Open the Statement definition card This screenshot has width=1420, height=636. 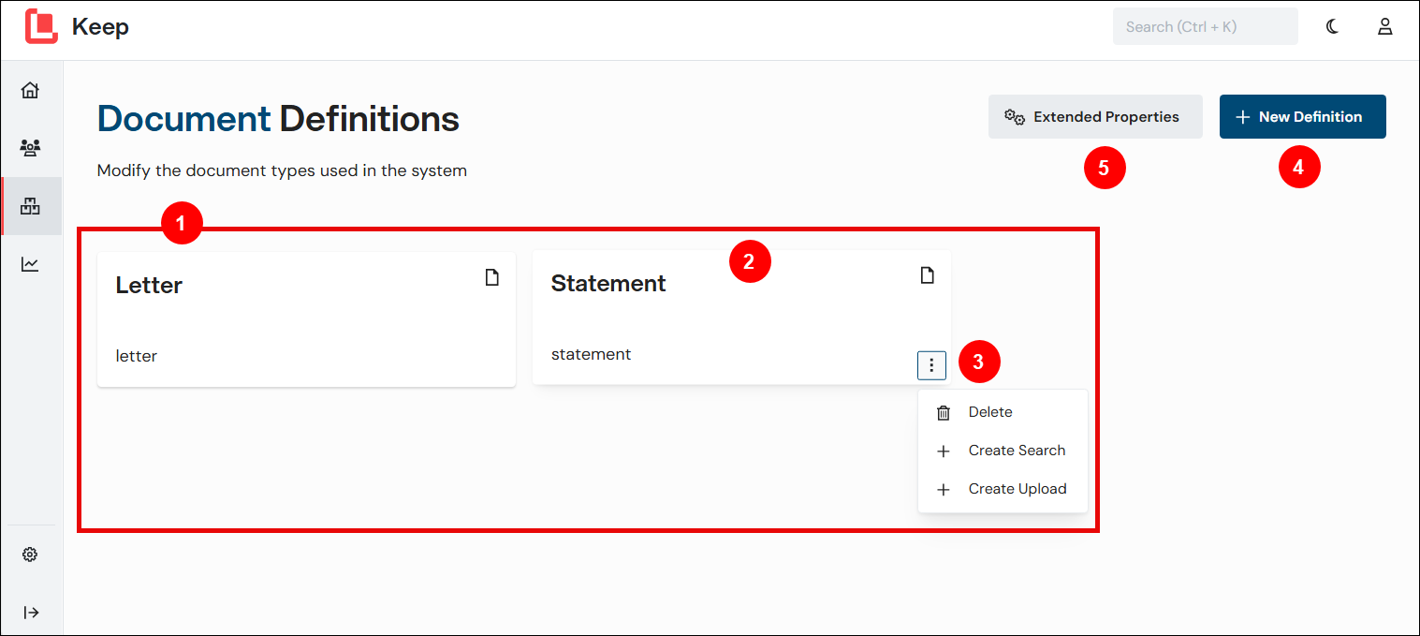[x=741, y=317]
